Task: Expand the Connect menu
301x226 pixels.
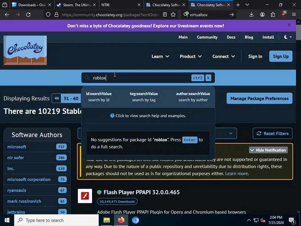Action: 224,56
